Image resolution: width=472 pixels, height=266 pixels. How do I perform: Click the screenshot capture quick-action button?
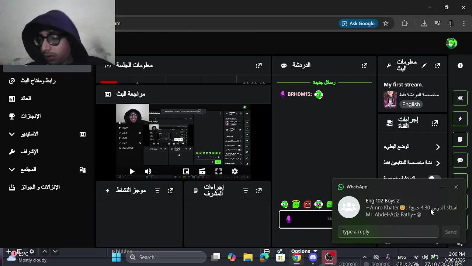coord(460,98)
